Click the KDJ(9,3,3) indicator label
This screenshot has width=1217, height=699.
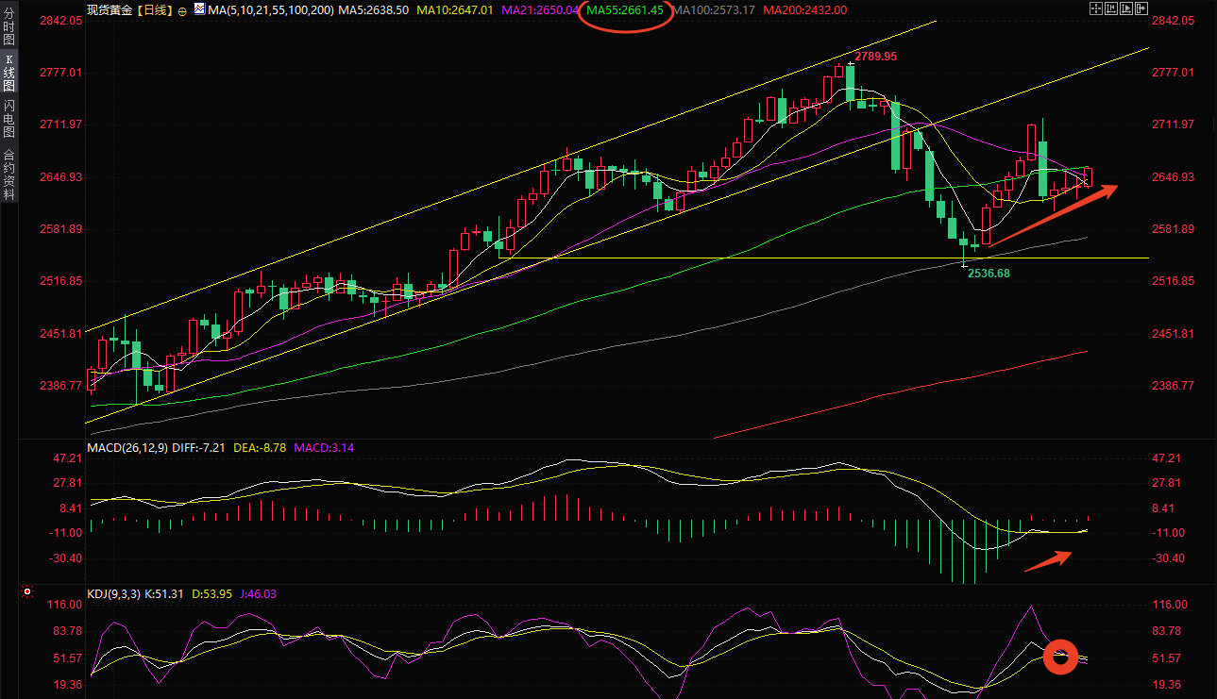pos(112,593)
